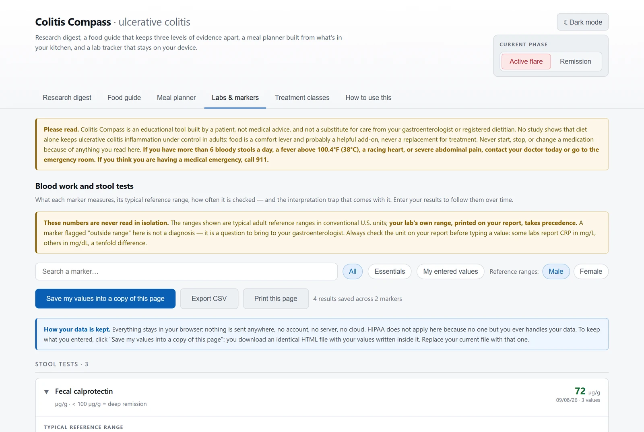Open the Research digest tab
This screenshot has width=644, height=432.
point(67,98)
